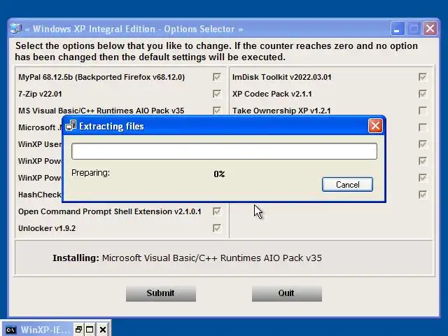The image size is (448, 336).
Task: Click the Installing status text
Action: (x=187, y=258)
